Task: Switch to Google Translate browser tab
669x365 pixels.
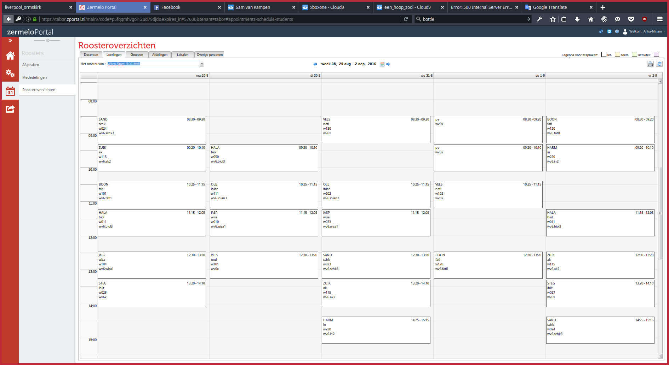Action: pos(559,7)
